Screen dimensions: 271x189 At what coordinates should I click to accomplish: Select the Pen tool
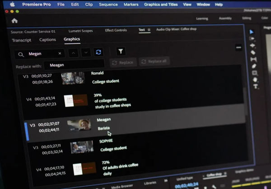tap(254, 66)
